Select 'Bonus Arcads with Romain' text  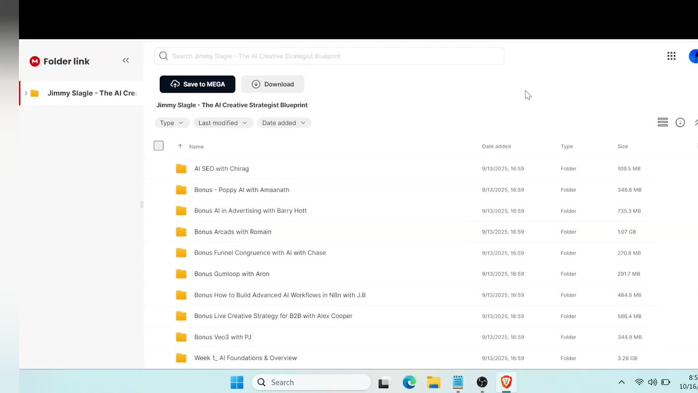coord(233,232)
